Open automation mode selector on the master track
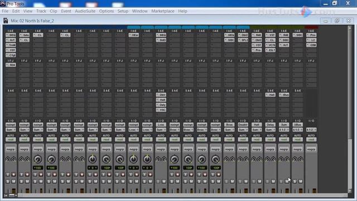 point(311,140)
